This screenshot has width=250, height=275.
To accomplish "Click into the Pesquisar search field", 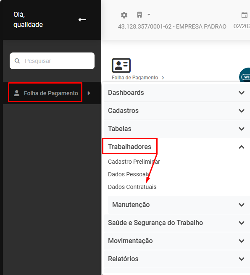I will pyautogui.click(x=52, y=61).
